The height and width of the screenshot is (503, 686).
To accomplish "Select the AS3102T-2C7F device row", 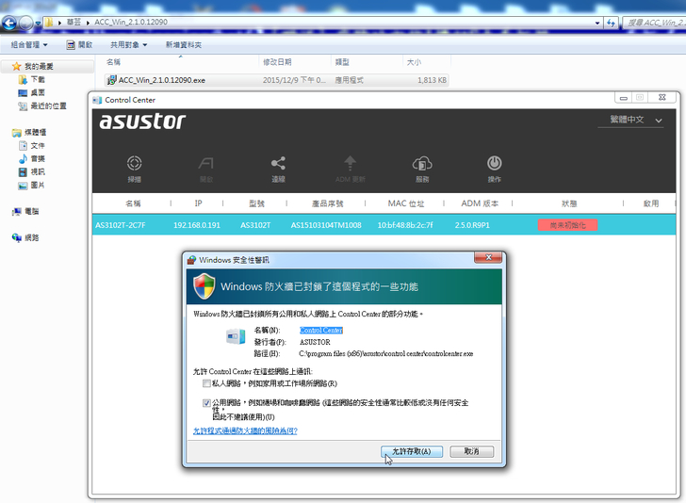I will point(384,225).
